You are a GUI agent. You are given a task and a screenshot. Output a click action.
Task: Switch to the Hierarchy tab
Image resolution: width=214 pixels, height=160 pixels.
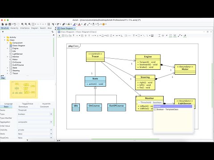[14, 28]
